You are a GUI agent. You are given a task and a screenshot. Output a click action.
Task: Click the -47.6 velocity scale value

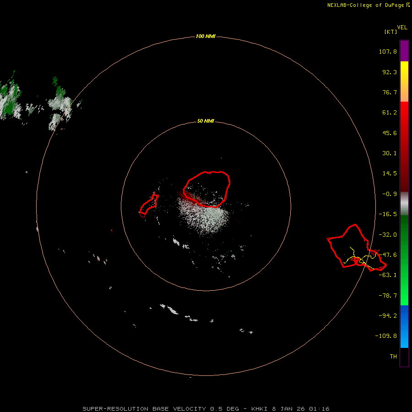click(388, 255)
